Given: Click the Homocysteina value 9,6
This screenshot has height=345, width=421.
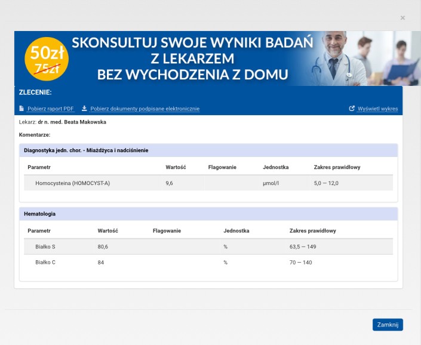Looking at the screenshot, I should pyautogui.click(x=169, y=183).
